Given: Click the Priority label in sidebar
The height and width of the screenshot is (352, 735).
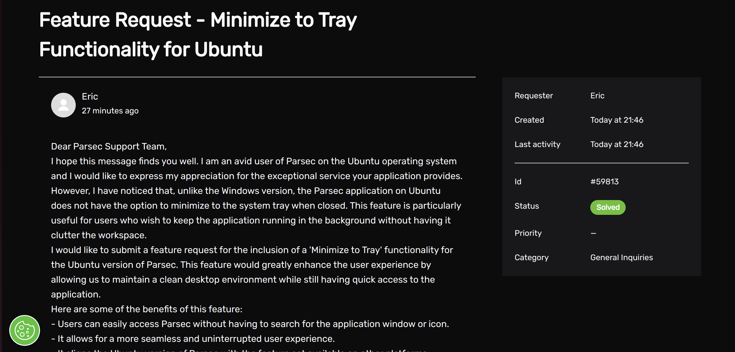Looking at the screenshot, I should coord(528,233).
